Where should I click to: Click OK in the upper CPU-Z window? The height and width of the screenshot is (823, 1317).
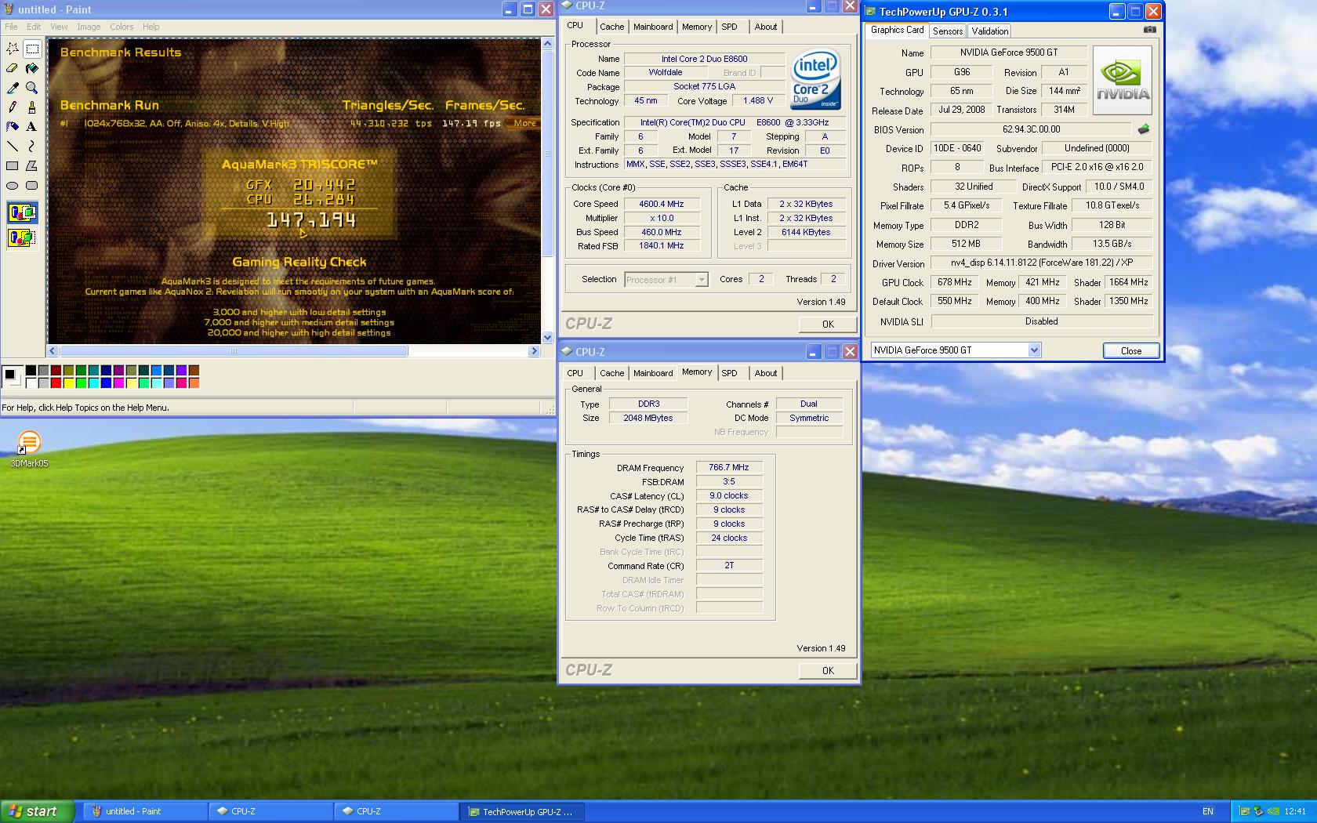(828, 324)
